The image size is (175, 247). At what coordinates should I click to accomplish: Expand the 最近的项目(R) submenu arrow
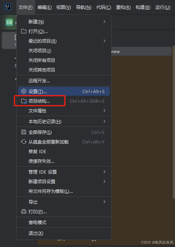click(104, 41)
